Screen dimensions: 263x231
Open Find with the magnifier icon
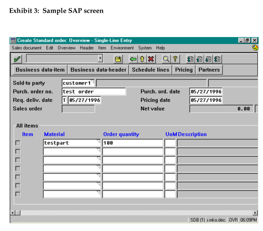click(166, 59)
